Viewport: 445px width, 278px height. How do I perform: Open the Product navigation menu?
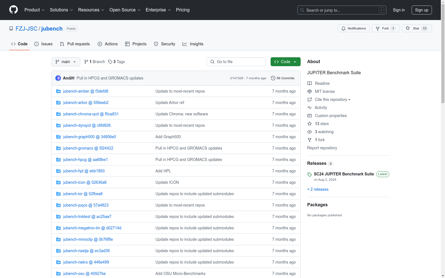tap(34, 10)
